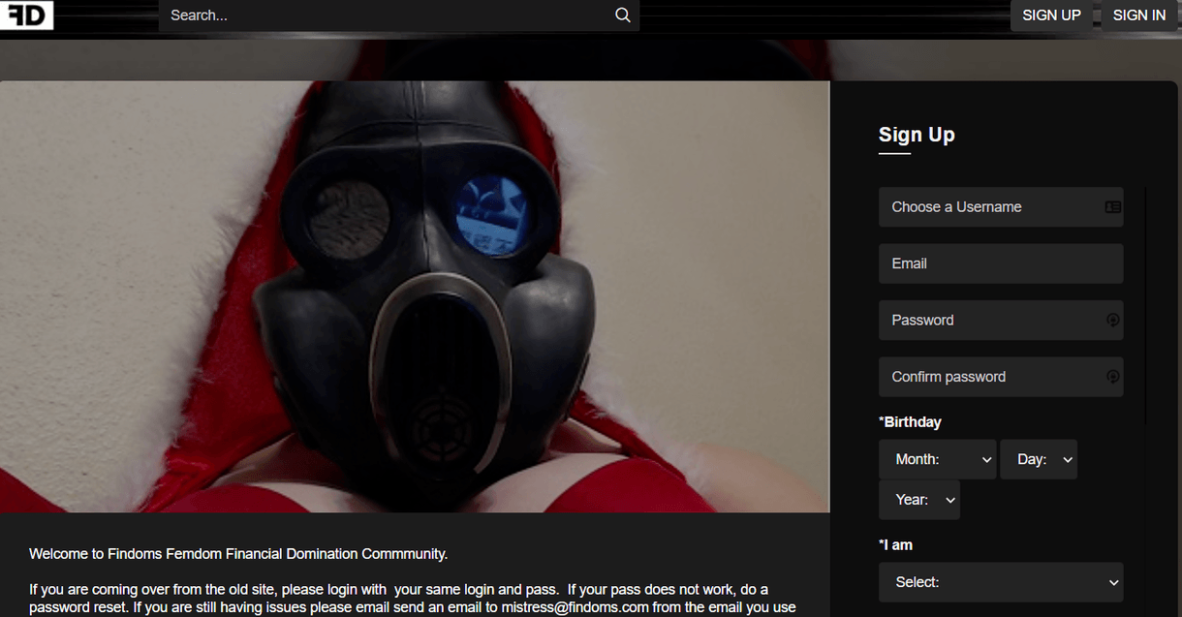Click the FD site logo
Viewport: 1182px width, 617px height.
(x=26, y=15)
